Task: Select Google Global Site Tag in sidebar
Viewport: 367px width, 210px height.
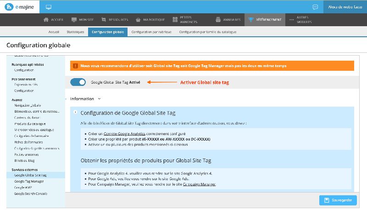Action: [x=36, y=175]
